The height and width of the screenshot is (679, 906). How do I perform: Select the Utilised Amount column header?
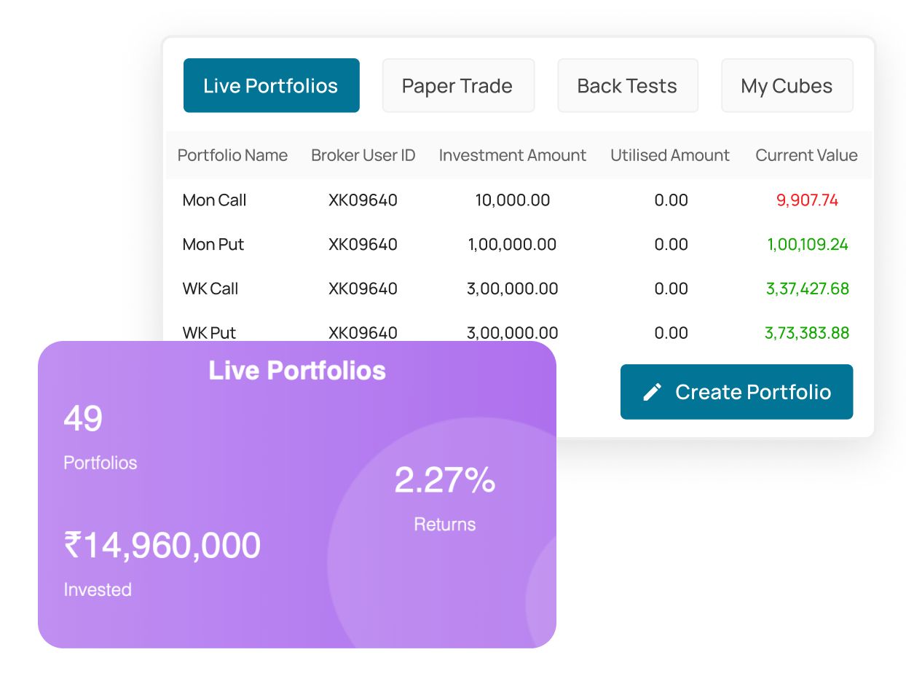click(670, 155)
